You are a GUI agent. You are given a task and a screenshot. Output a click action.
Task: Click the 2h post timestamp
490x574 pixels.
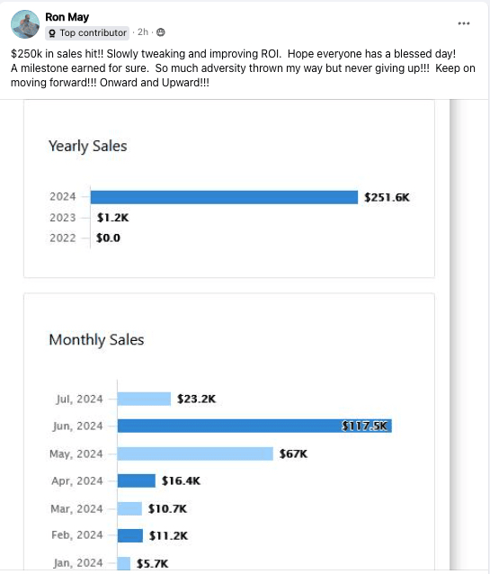[x=143, y=32]
